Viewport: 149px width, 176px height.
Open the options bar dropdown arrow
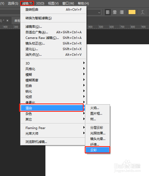99,13
